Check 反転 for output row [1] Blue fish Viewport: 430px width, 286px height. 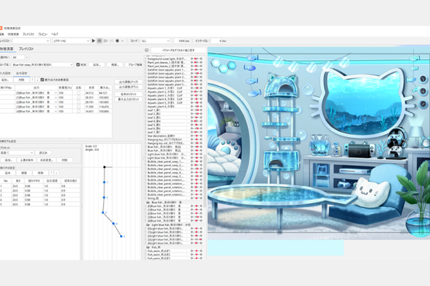(x=79, y=98)
